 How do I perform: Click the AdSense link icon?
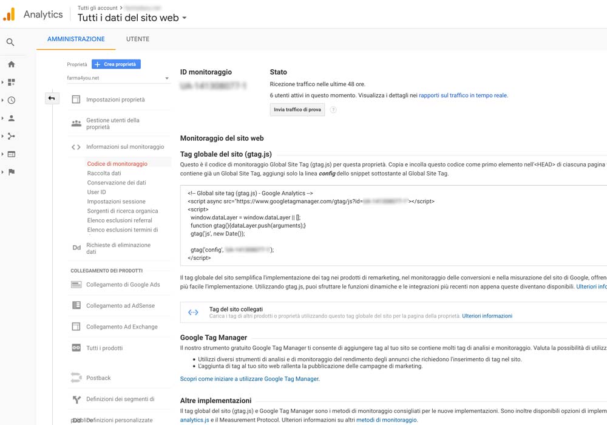[x=76, y=305]
